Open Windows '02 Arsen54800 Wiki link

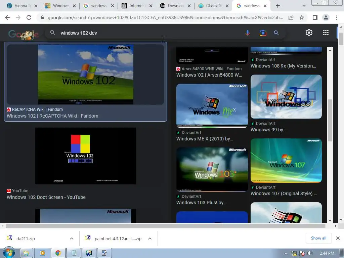[x=209, y=75]
